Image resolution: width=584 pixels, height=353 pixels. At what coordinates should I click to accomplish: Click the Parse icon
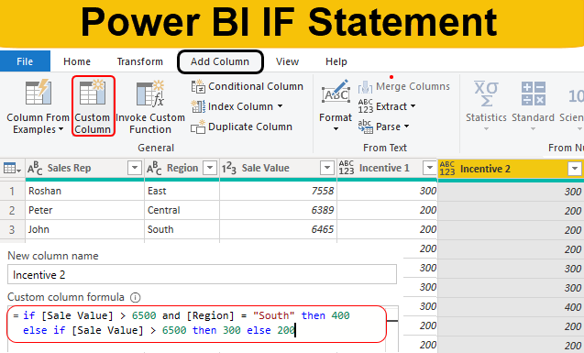click(366, 127)
